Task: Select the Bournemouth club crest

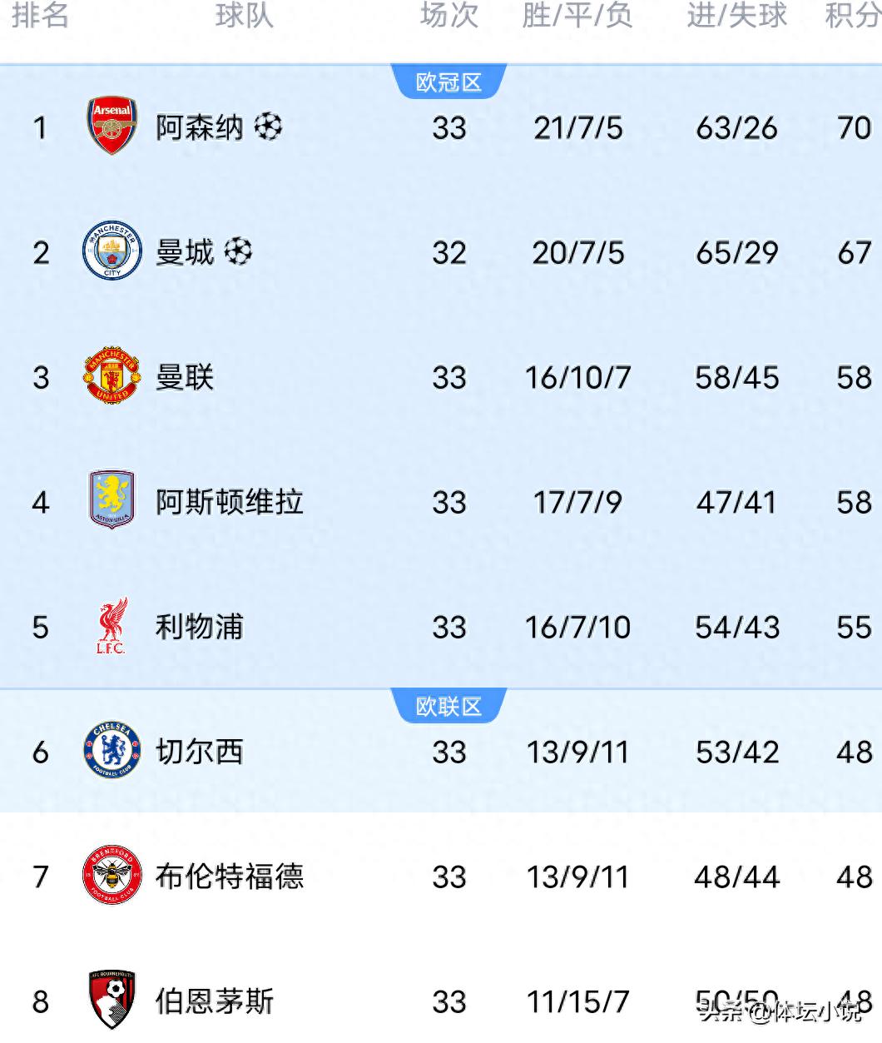Action: [111, 999]
